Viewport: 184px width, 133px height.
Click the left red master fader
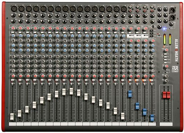[x=164, y=95]
